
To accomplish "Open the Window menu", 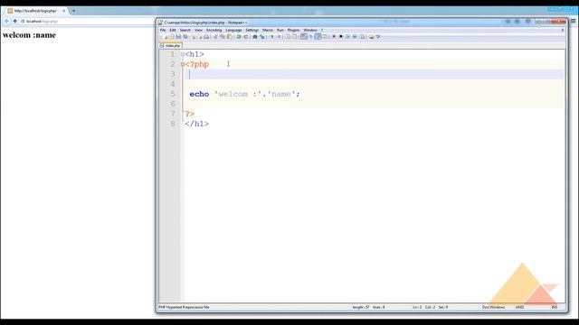I will pos(310,30).
